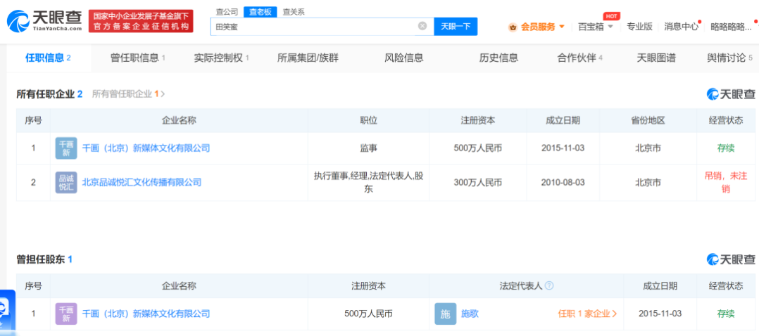Expand 任职 1 家企业 chevron link
The image size is (759, 336).
[x=588, y=314]
